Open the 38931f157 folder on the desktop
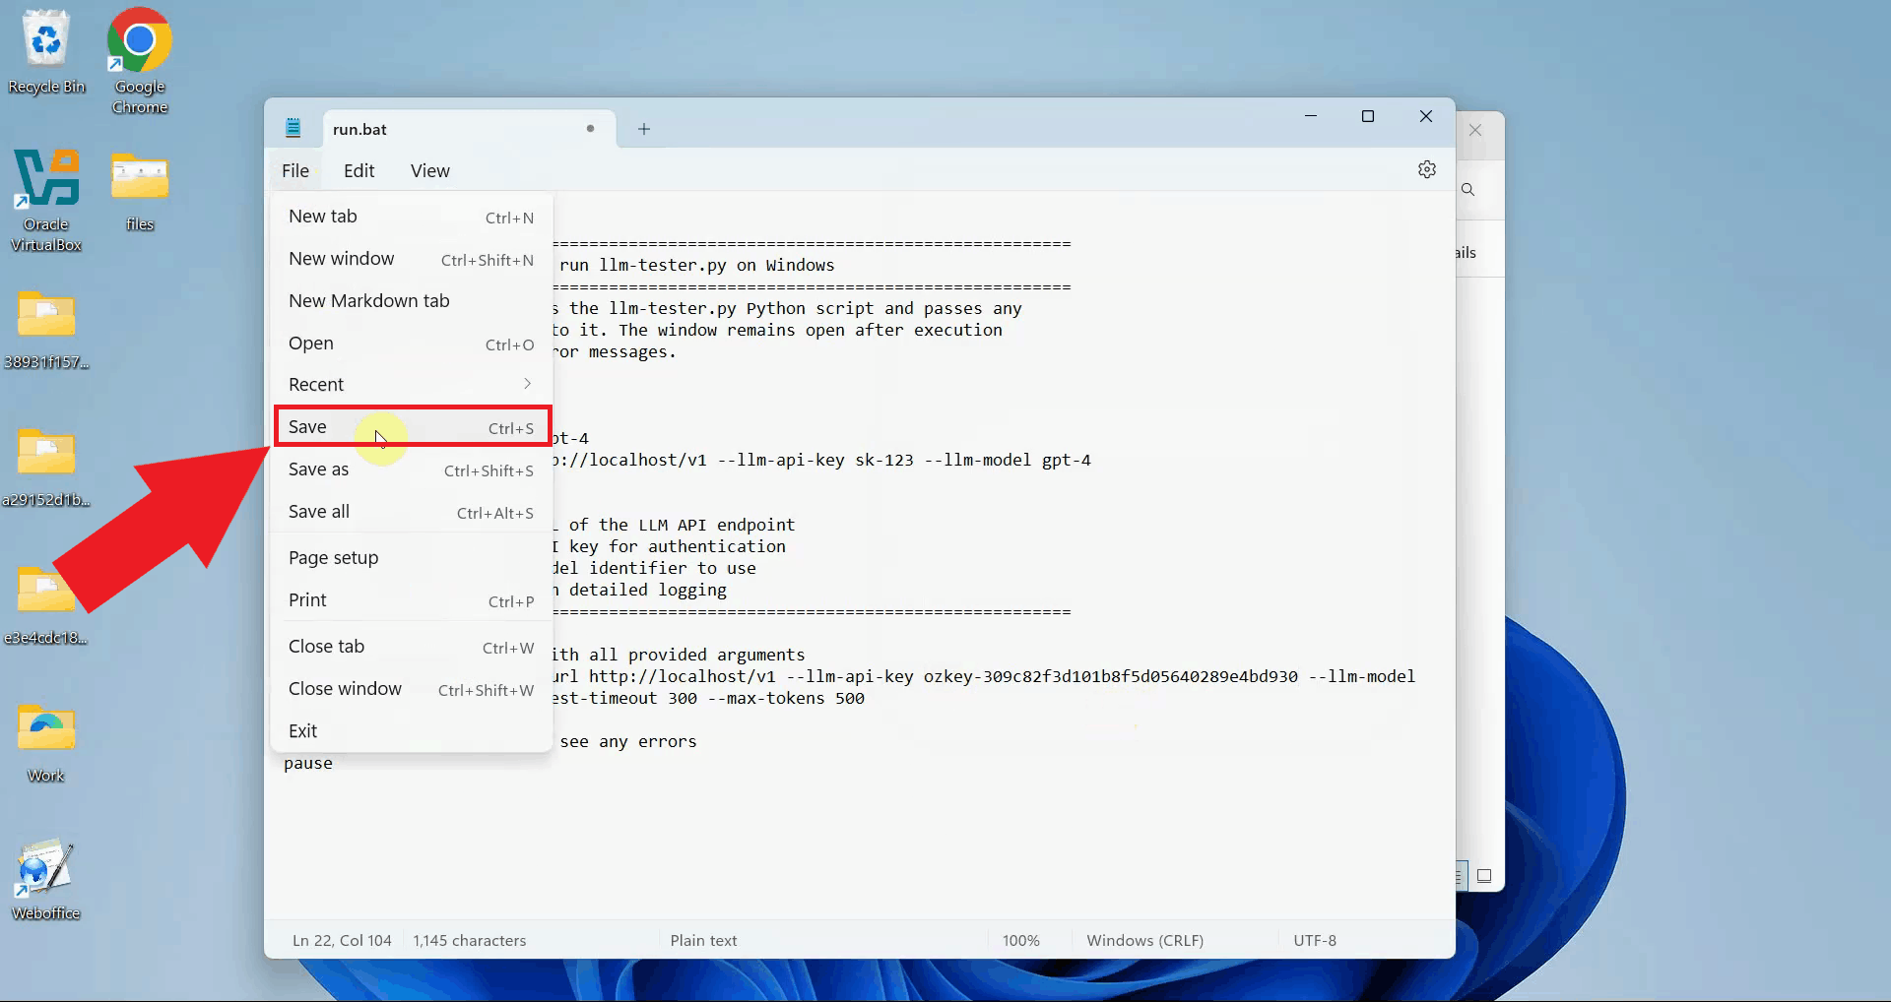Viewport: 1891px width, 1002px height. [x=46, y=315]
